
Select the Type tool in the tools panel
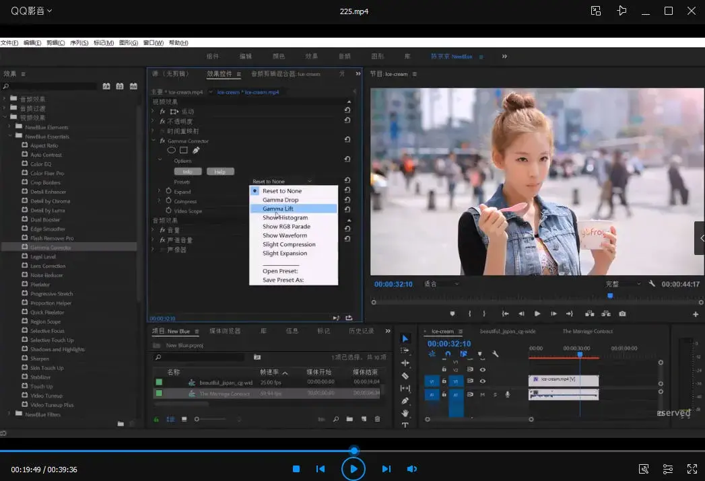coord(405,425)
